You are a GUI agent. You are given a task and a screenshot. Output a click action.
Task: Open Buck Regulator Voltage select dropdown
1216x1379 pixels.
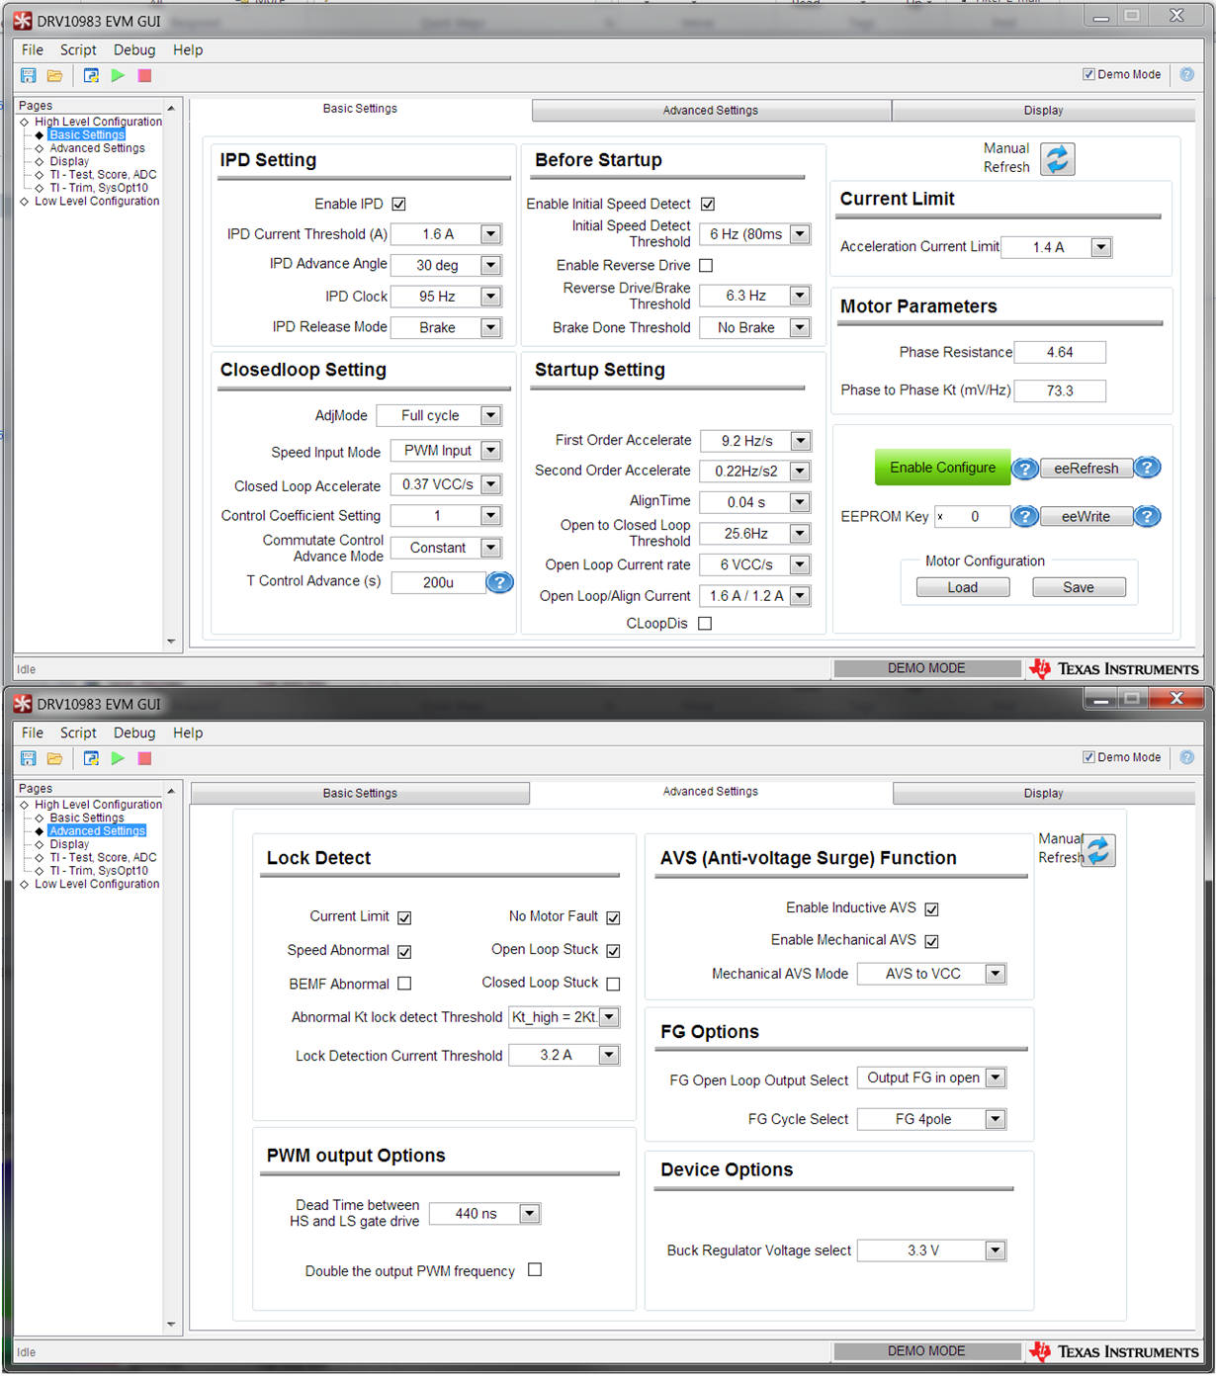996,1250
